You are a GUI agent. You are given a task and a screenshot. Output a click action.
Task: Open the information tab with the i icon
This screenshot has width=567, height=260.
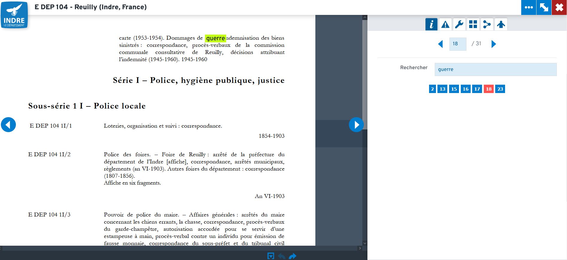tap(431, 24)
